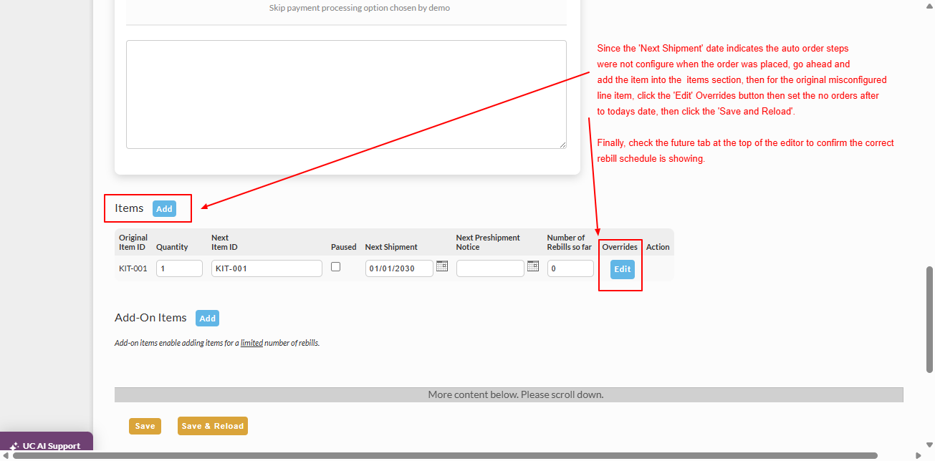Open the Next Preshipment Notice calendar icon

(x=533, y=266)
